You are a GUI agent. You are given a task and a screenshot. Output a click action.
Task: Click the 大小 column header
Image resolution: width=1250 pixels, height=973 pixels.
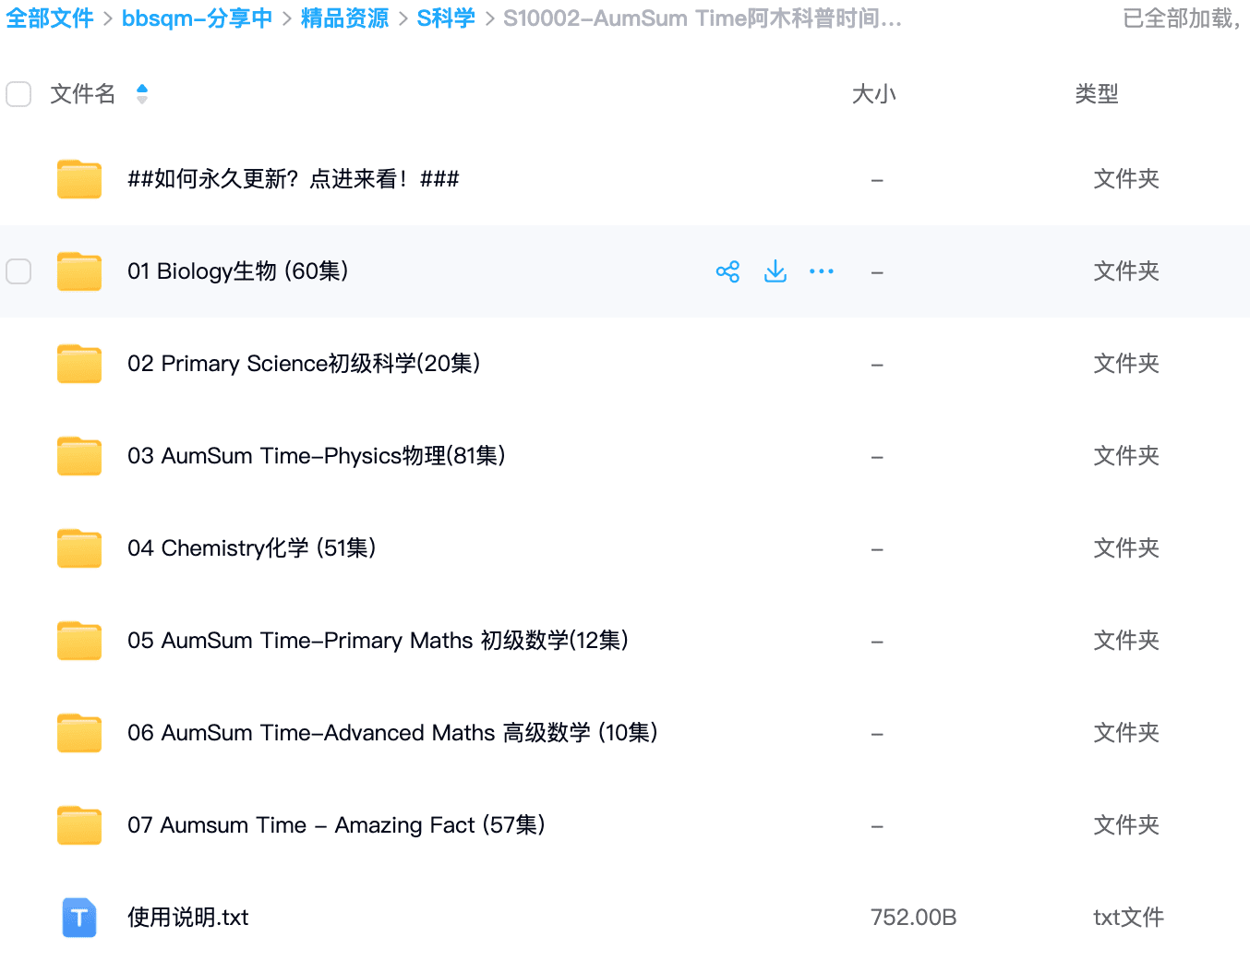tap(873, 93)
